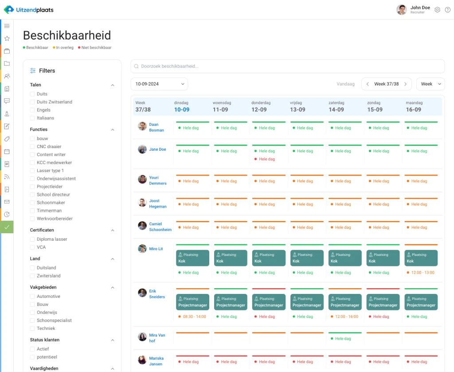This screenshot has width=454, height=372.
Task: Go to next week using right arrow
Action: pyautogui.click(x=405, y=84)
